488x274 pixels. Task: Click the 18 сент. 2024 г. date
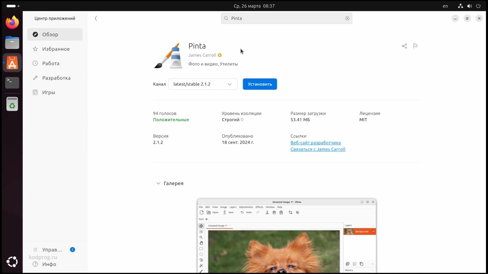pyautogui.click(x=238, y=142)
